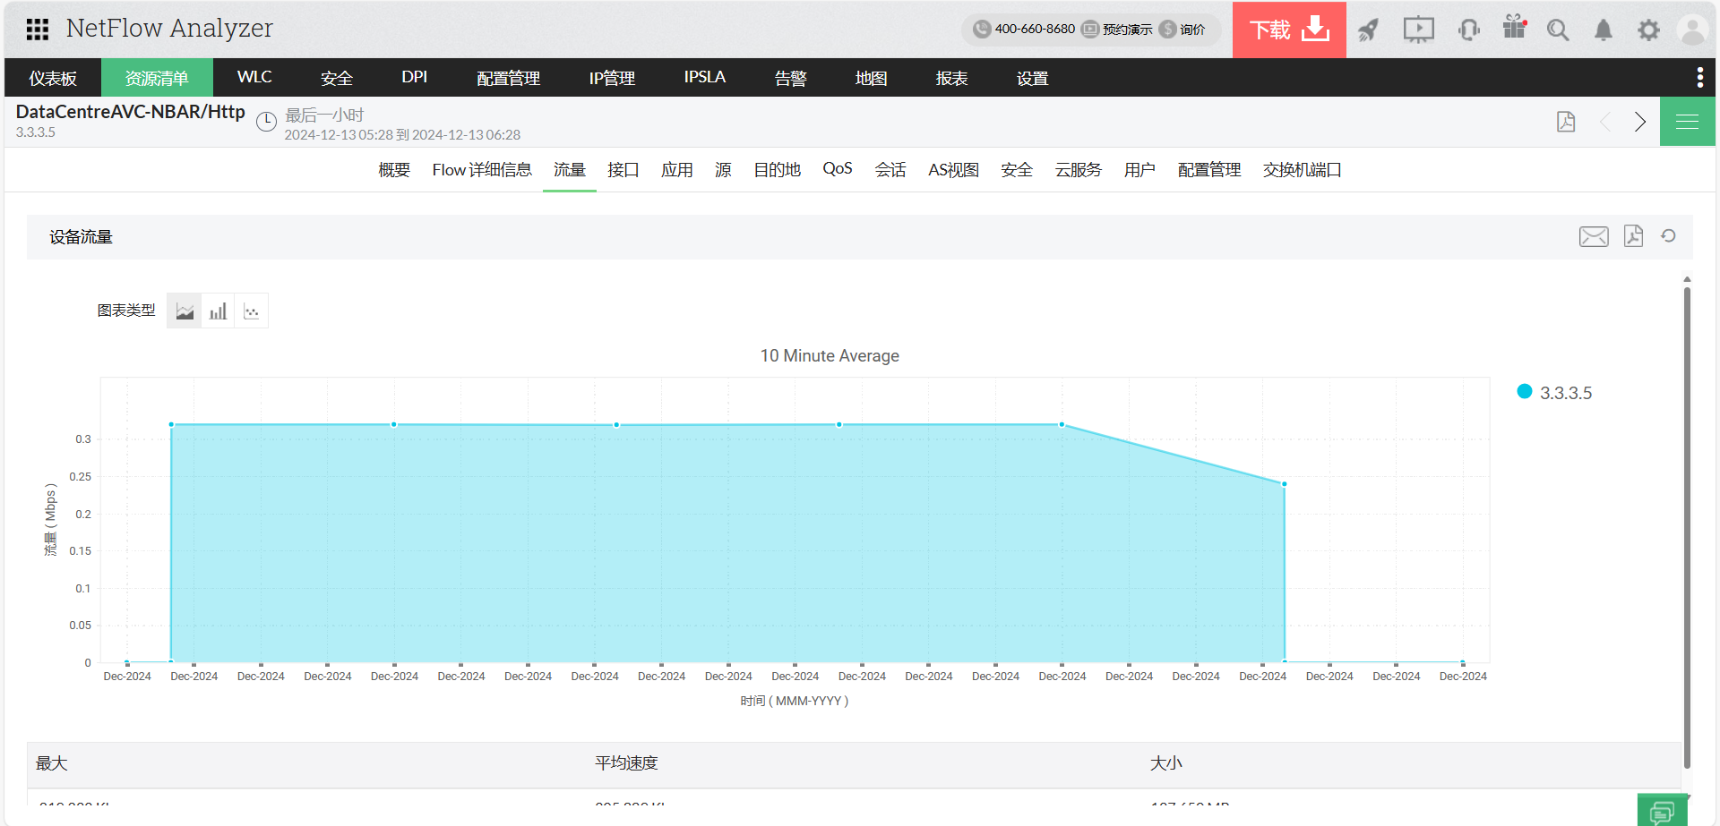
Task: Click the gift box icon
Action: [1514, 29]
